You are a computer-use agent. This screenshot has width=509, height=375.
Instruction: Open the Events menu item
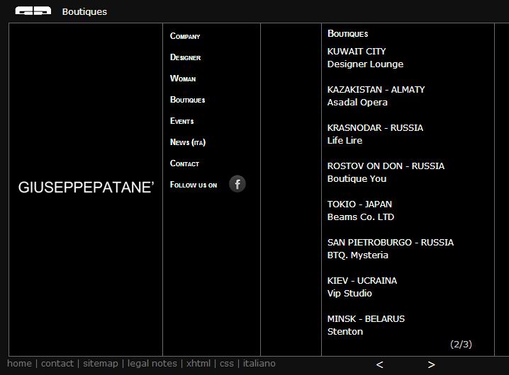click(x=181, y=121)
